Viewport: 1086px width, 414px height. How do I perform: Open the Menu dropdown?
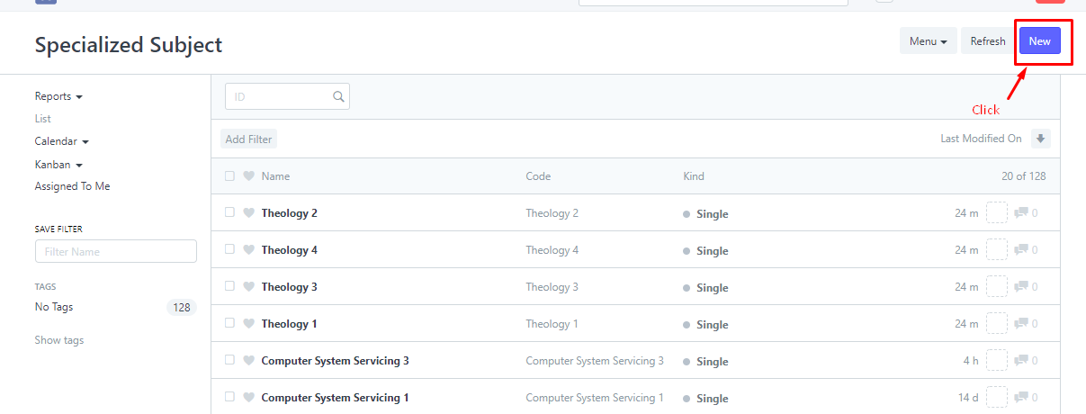tap(928, 41)
